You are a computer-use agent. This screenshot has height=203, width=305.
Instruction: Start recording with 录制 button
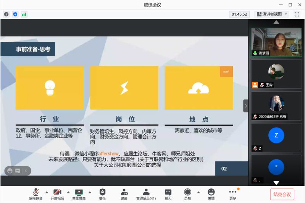pyautogui.click(x=187, y=194)
